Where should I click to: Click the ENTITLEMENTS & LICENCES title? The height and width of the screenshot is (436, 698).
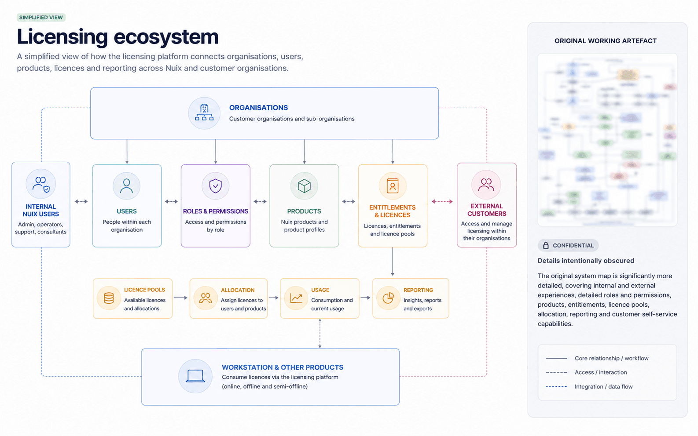(x=392, y=211)
